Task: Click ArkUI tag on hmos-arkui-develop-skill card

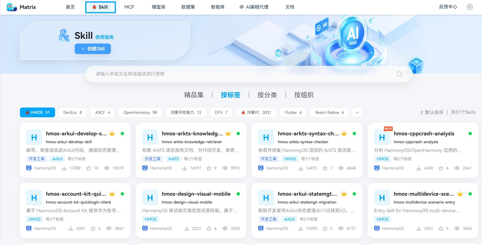Action: pyautogui.click(x=57, y=159)
